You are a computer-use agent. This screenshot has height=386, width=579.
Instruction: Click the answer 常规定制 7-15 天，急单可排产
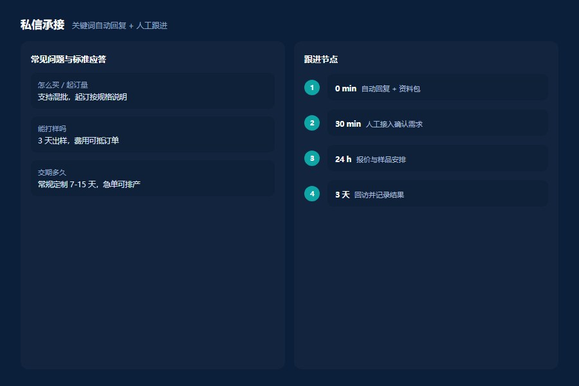pyautogui.click(x=89, y=185)
